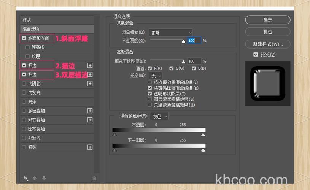Image resolution: width=310 pixels, height=190 pixels.
Task: Click 本图层 white point slider handle
Action: [203, 135]
